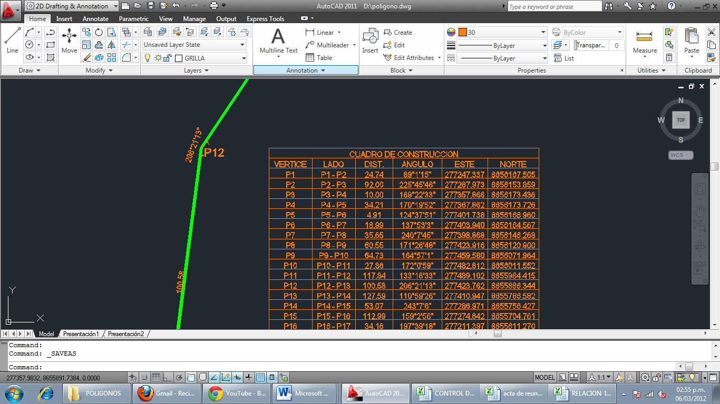Screen dimensions: 720x404
Task: Switch to the Parametric ribbon tab
Action: point(133,18)
